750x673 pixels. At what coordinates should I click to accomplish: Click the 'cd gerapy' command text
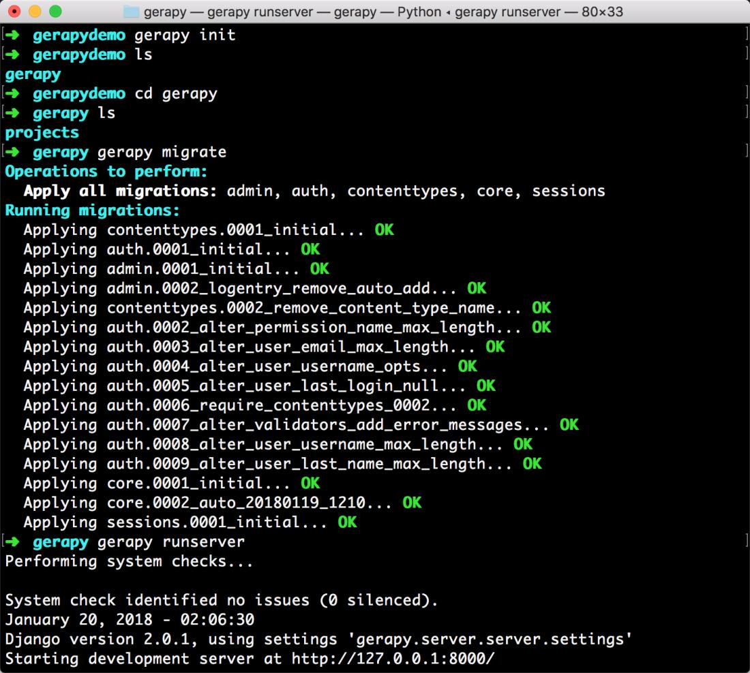(176, 94)
